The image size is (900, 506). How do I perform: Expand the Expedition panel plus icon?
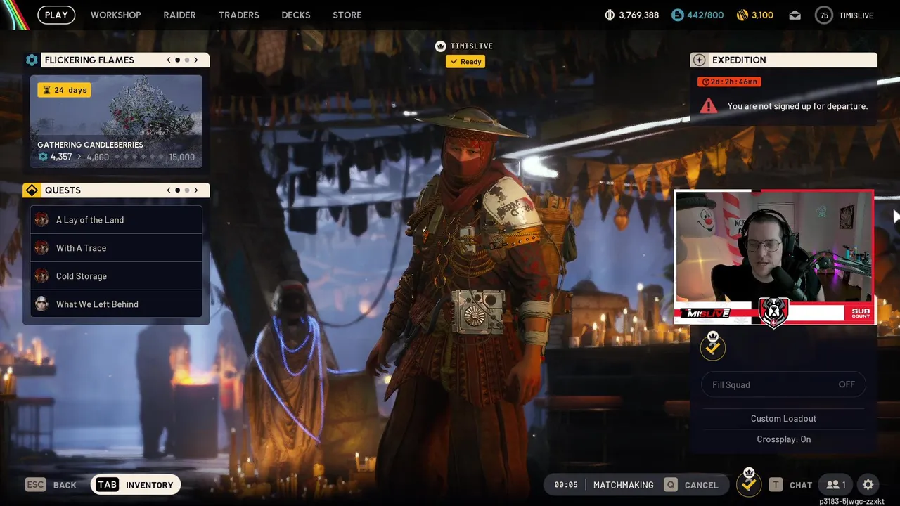(x=700, y=60)
